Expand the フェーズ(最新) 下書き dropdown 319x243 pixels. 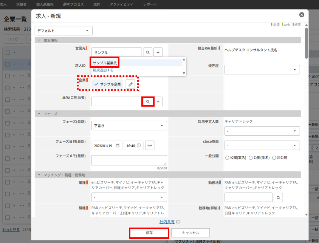tap(129, 125)
